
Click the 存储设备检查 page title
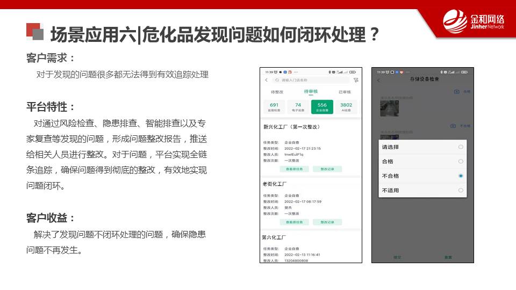[x=424, y=79]
